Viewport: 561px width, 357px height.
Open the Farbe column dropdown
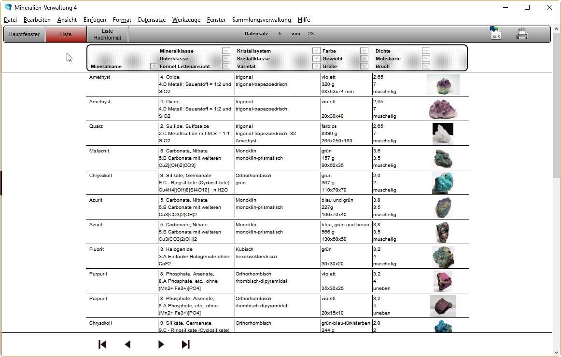[364, 51]
